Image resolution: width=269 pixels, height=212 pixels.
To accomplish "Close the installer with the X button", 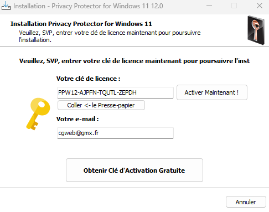I will (260, 6).
